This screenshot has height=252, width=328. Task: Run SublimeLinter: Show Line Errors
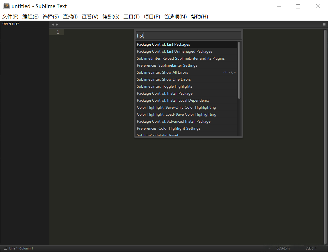point(186,79)
